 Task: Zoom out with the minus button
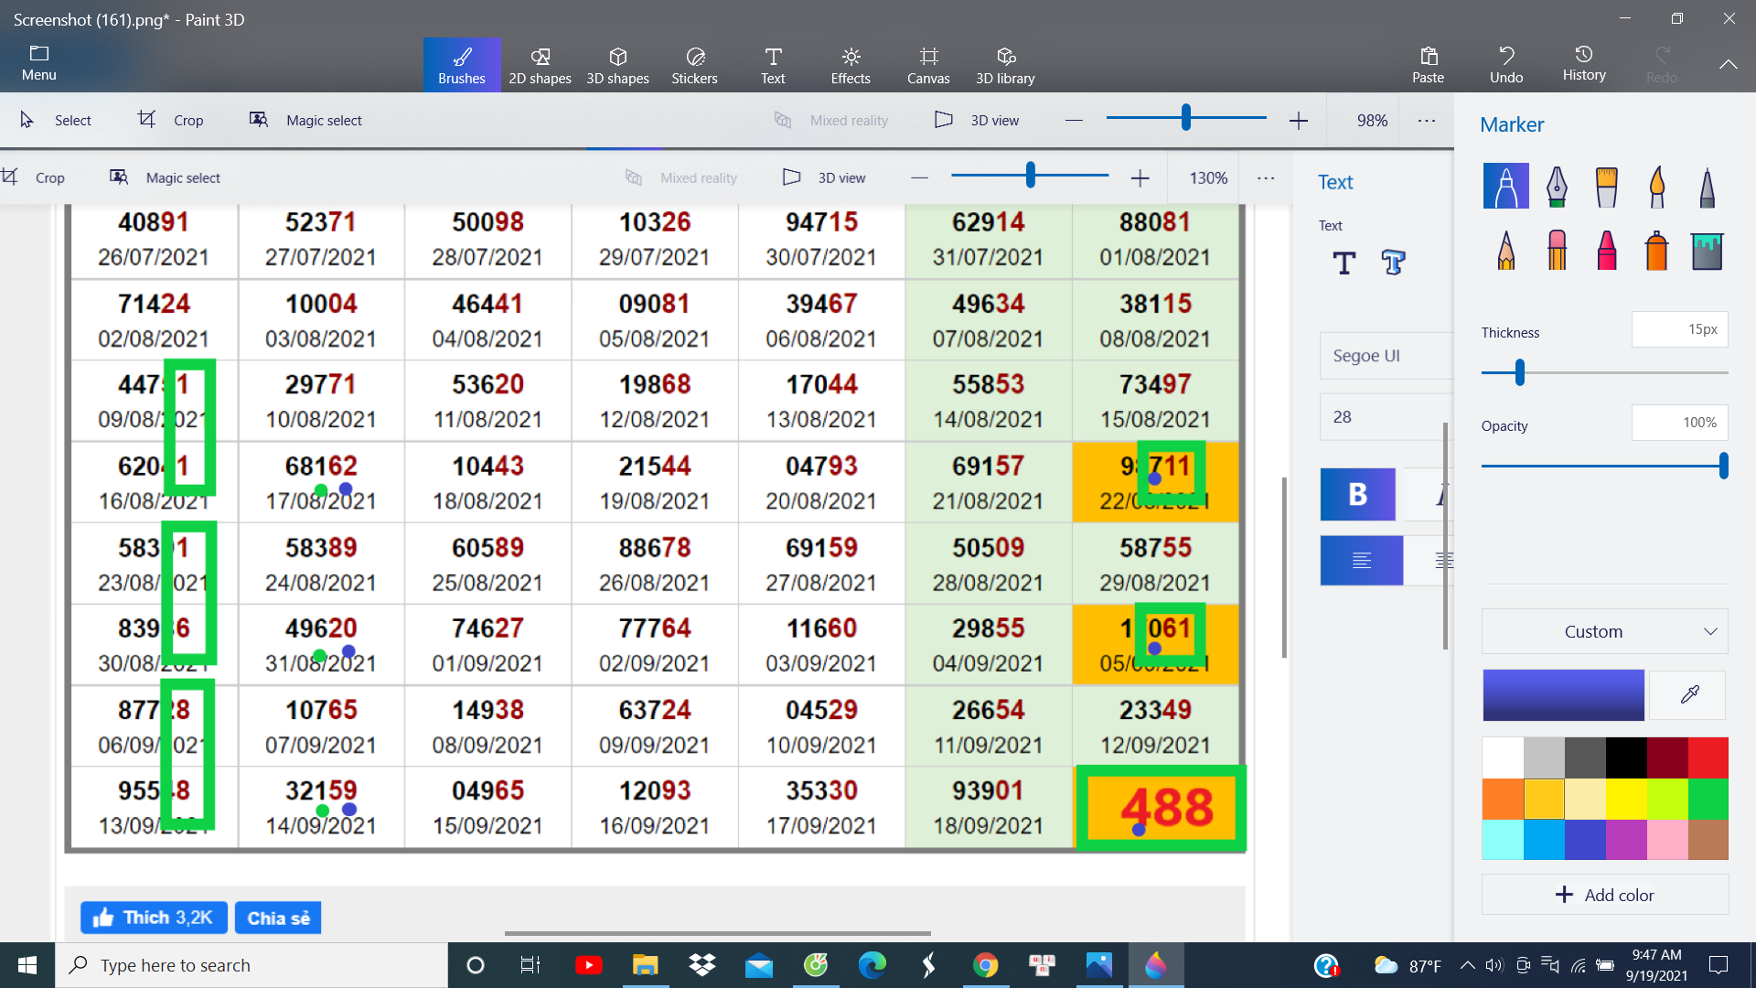click(1074, 120)
